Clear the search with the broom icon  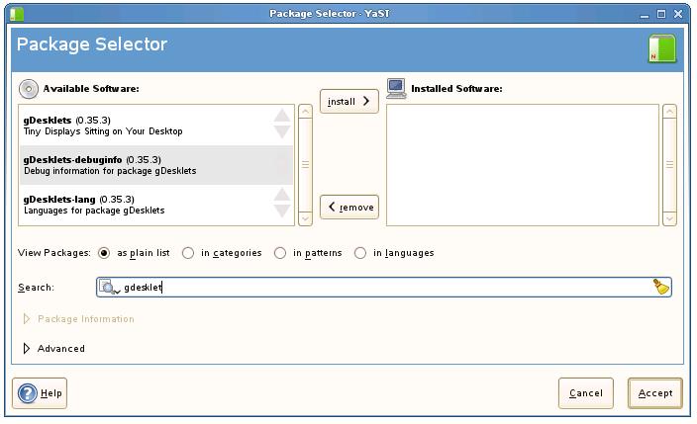[x=661, y=287]
